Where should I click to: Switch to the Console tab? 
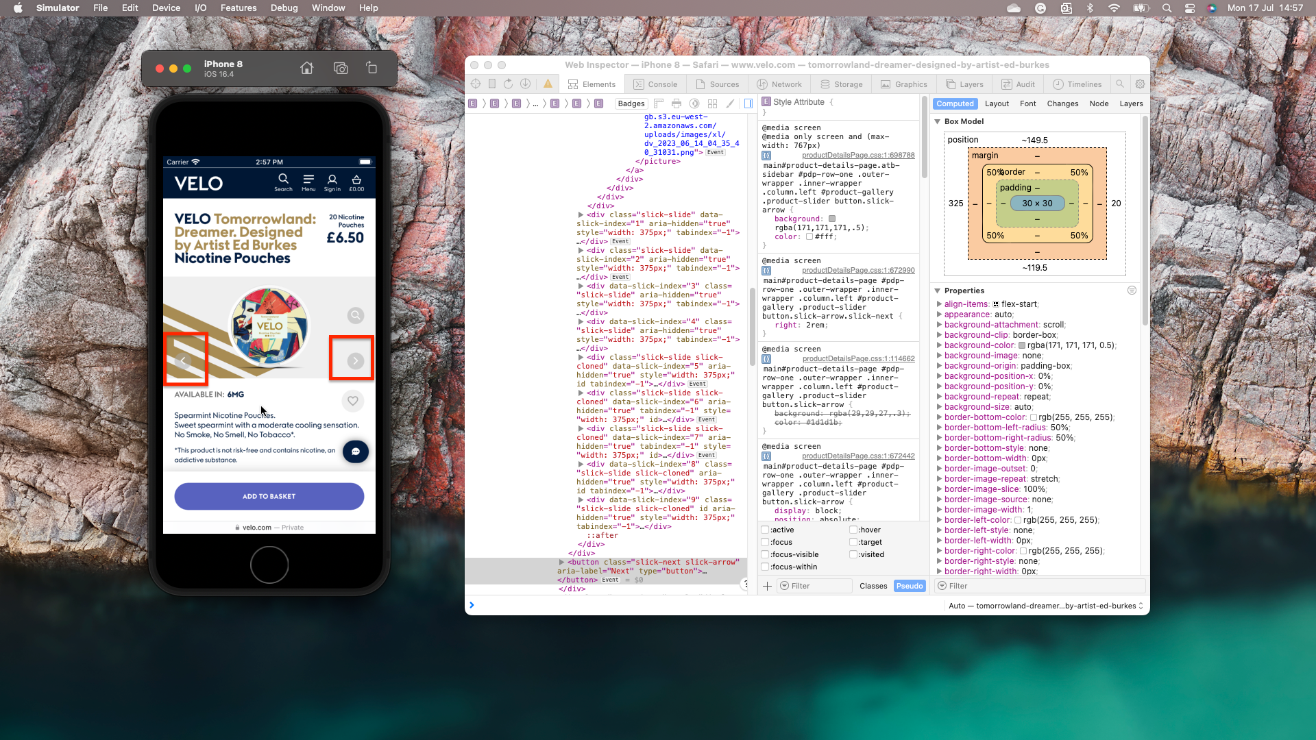(655, 84)
